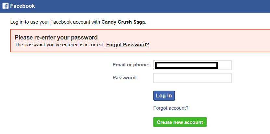
Task: Click the bold Candy Crush Saga text
Action: tap(123, 22)
